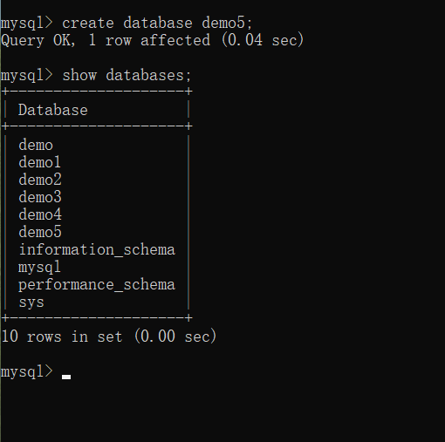Image resolution: width=445 pixels, height=442 pixels.
Task: Click the '10 rows in set' summary
Action: tap(62, 337)
